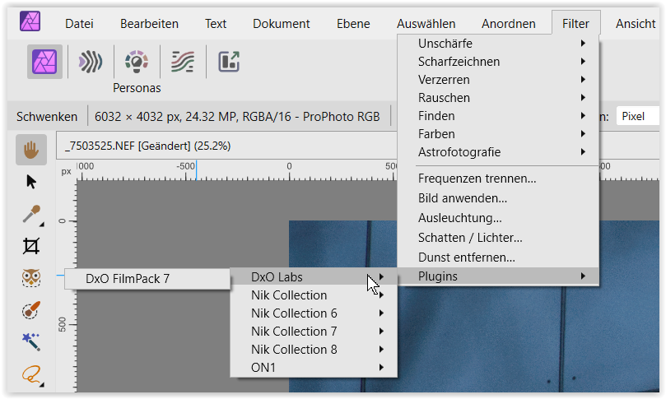Switch to the Export Persona

click(x=229, y=62)
